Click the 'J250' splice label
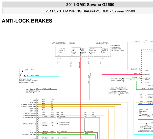 pyautogui.click(x=147, y=125)
